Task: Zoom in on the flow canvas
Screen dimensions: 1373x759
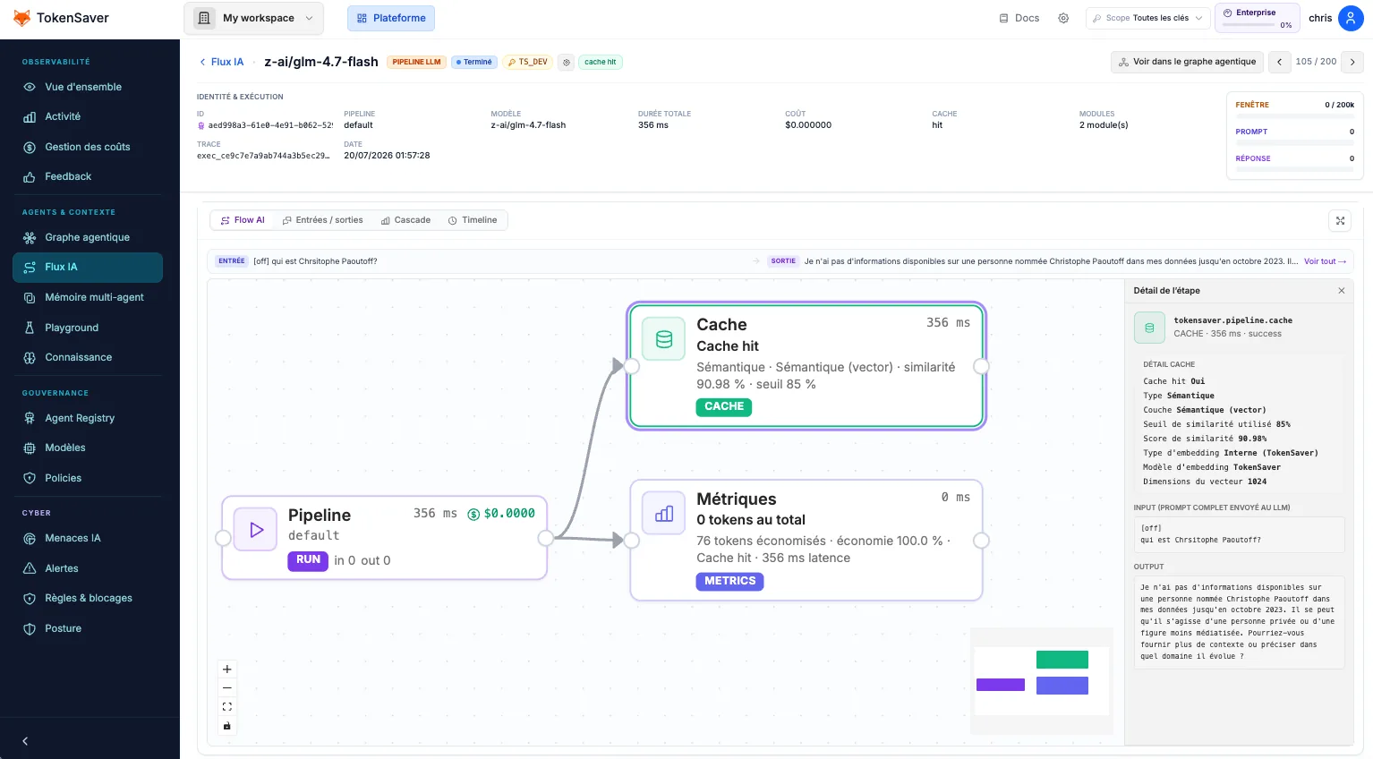Action: 227,669
